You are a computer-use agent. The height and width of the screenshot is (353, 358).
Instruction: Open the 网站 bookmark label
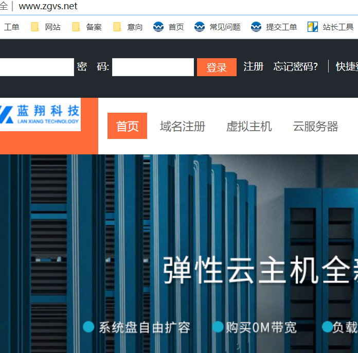53,27
